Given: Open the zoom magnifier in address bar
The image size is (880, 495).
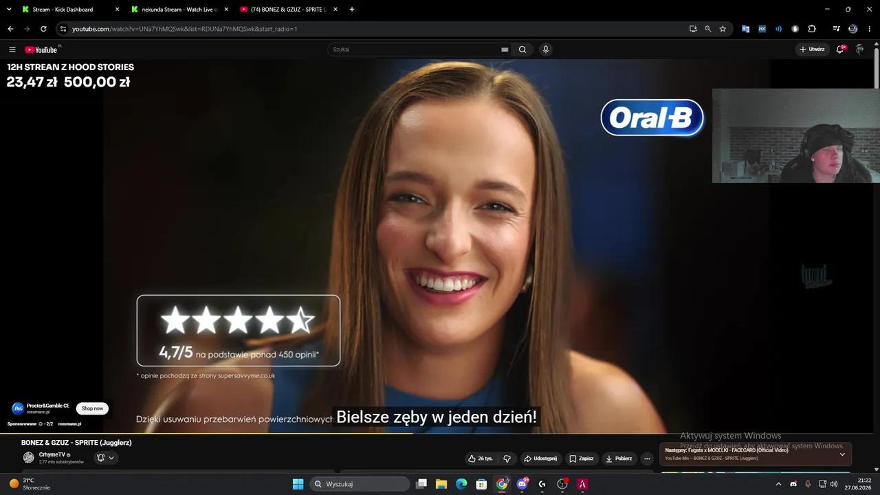Looking at the screenshot, I should [x=707, y=29].
